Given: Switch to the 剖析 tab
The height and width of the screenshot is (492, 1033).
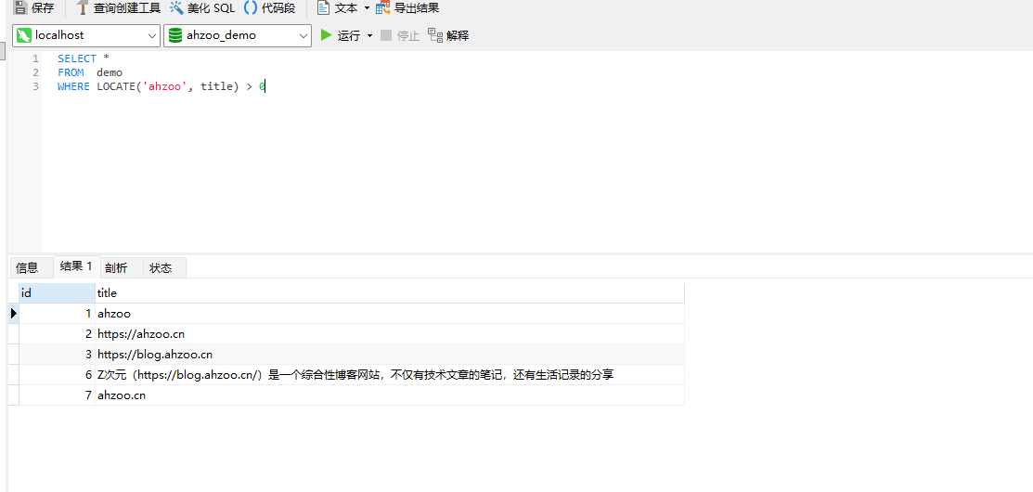Looking at the screenshot, I should click(116, 267).
